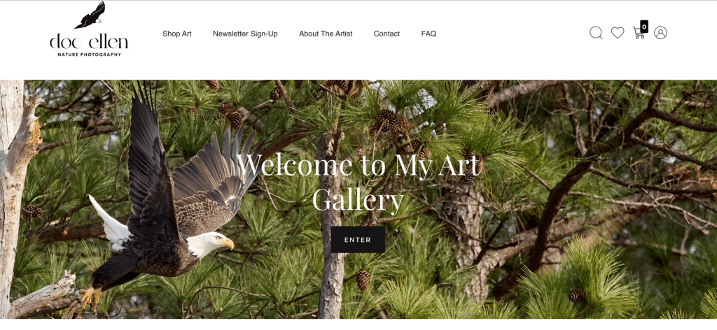717x330 pixels.
Task: Click the "Nature Photography" tagline under logo
Action: pyautogui.click(x=89, y=55)
